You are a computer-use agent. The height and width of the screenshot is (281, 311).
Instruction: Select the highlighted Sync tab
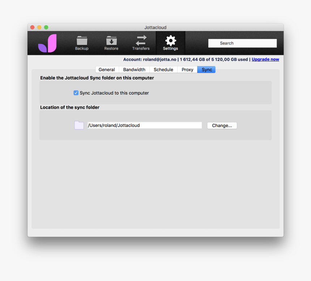pyautogui.click(x=206, y=69)
